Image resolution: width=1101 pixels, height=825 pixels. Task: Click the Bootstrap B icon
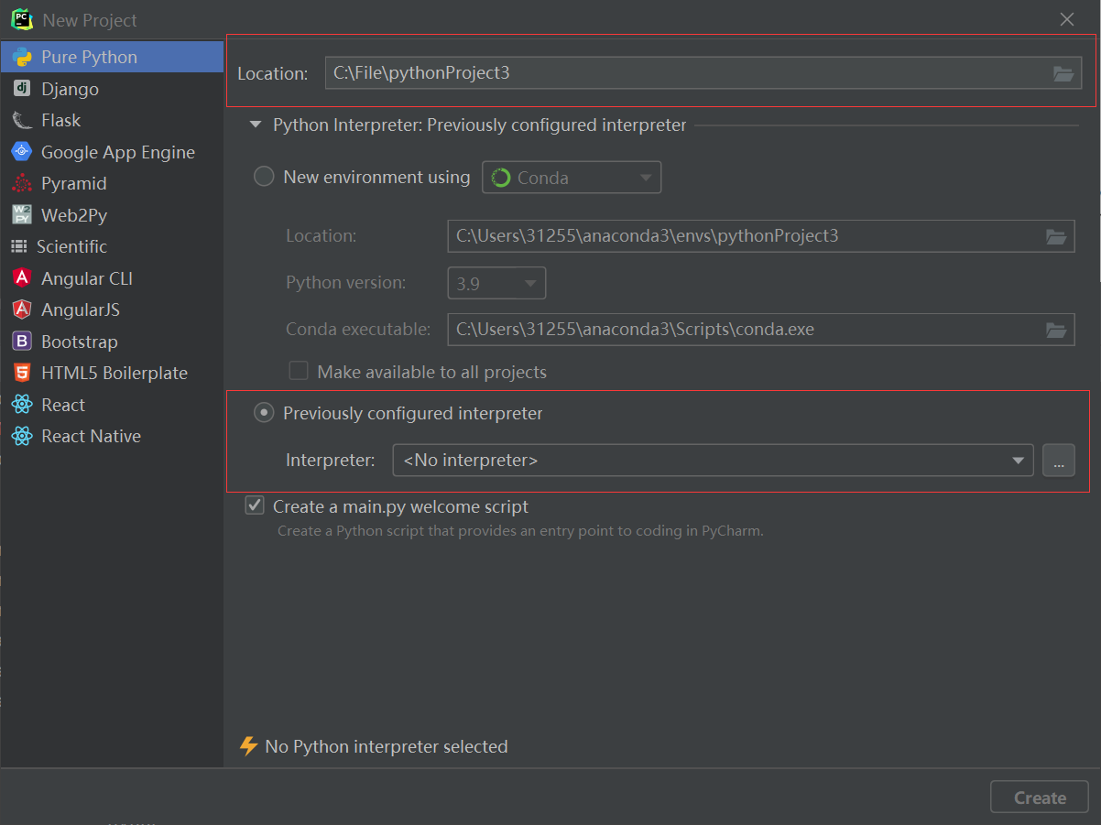[22, 342]
